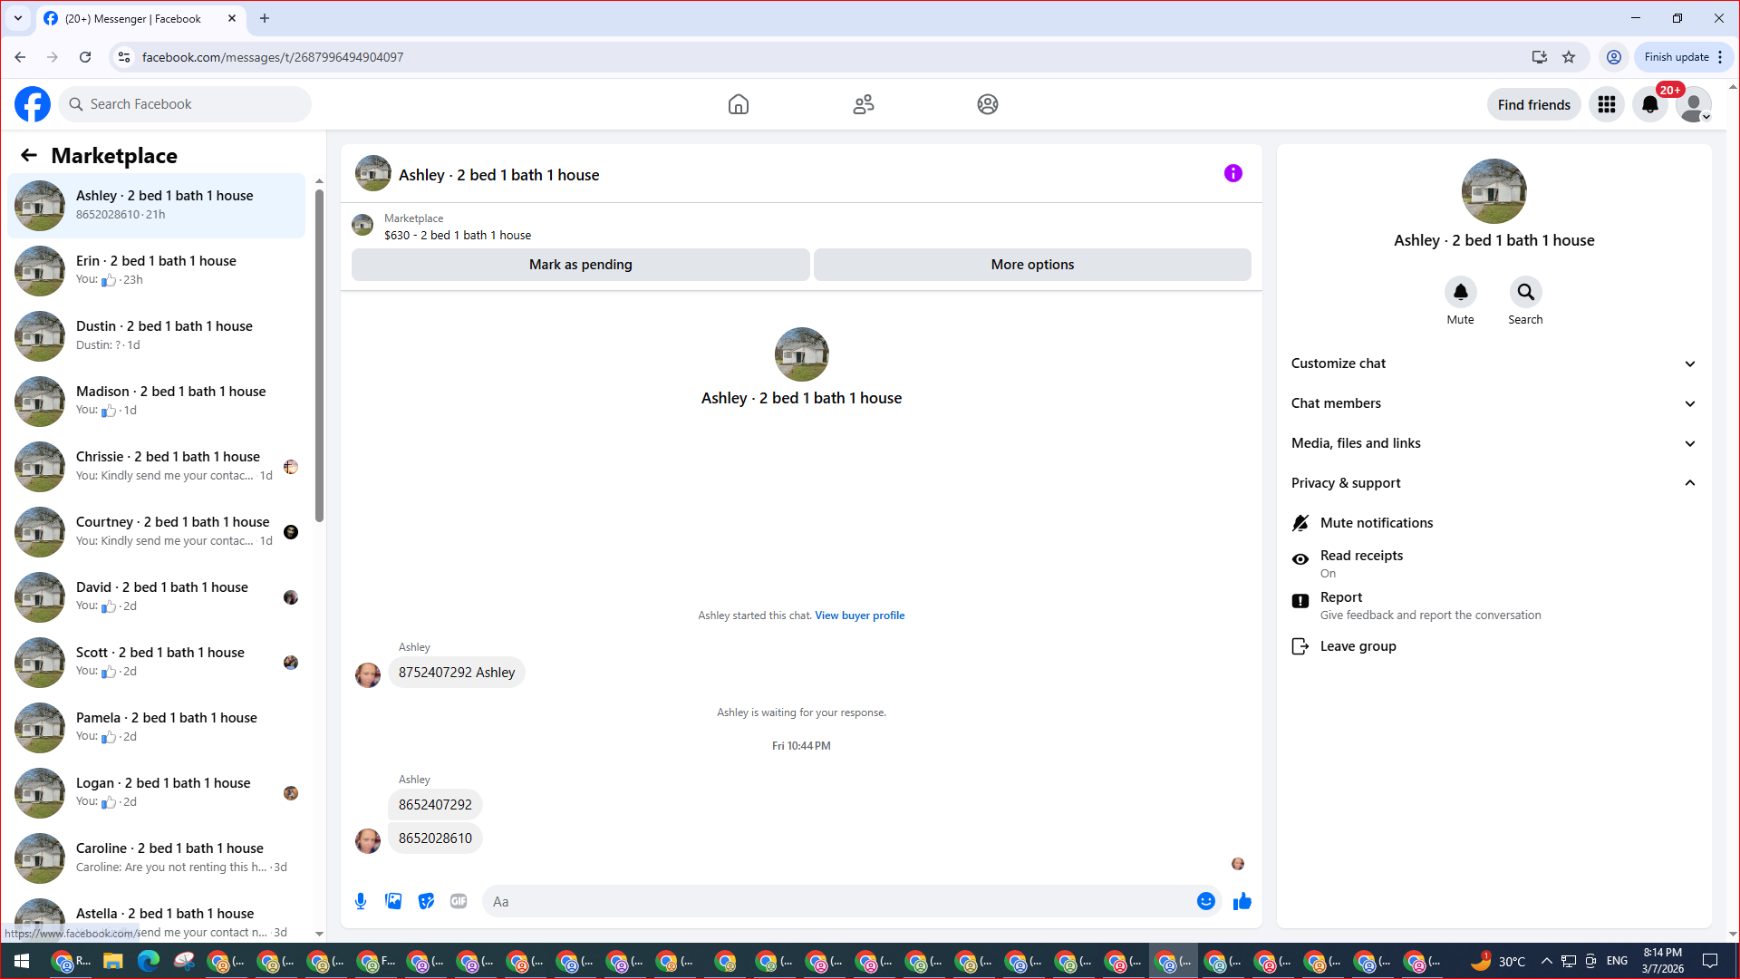Show hidden system tray icons

coord(1546,961)
